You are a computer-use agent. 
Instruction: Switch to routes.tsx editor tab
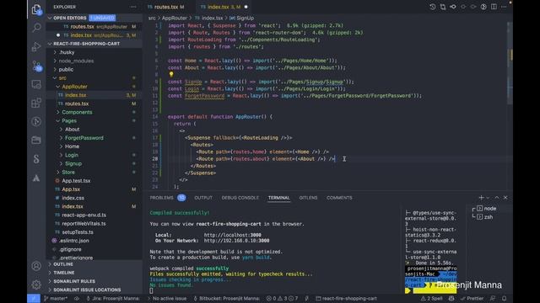pos(169,7)
